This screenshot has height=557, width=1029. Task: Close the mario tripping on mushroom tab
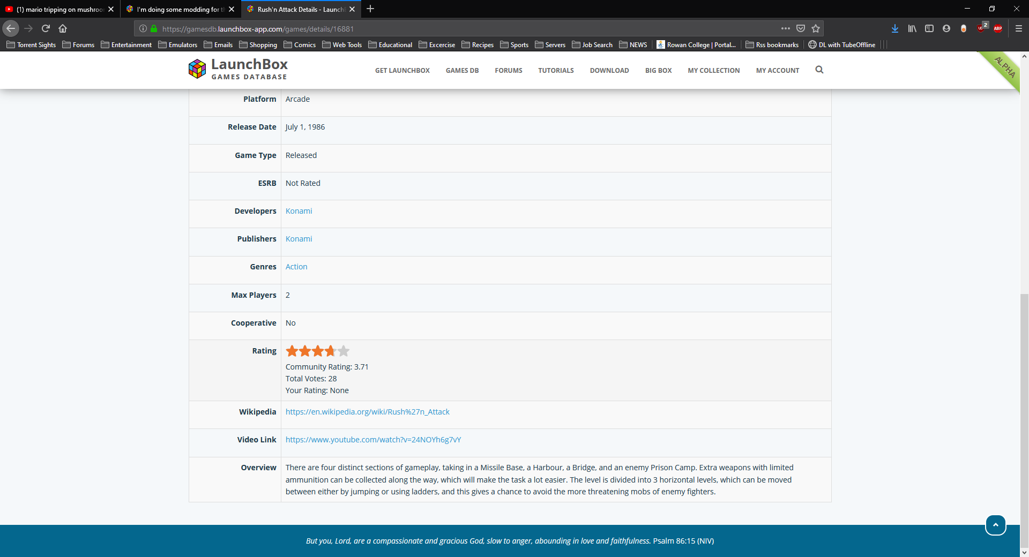[x=111, y=9]
